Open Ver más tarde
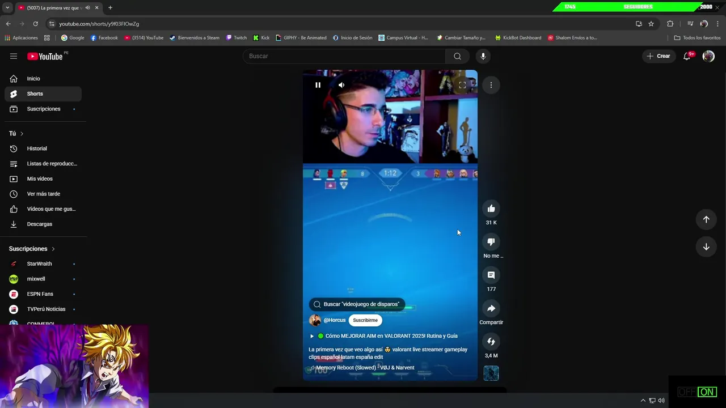Screen dimensions: 726x408 coord(43,194)
